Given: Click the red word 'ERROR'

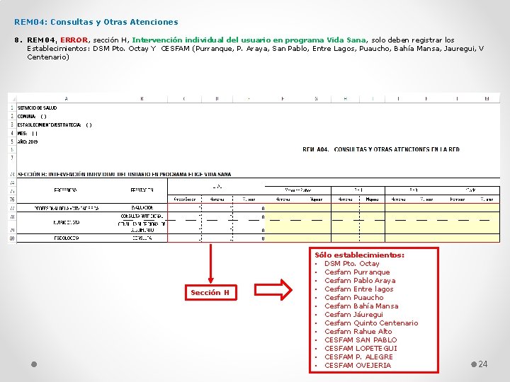Looking at the screenshot, I should tap(74, 40).
